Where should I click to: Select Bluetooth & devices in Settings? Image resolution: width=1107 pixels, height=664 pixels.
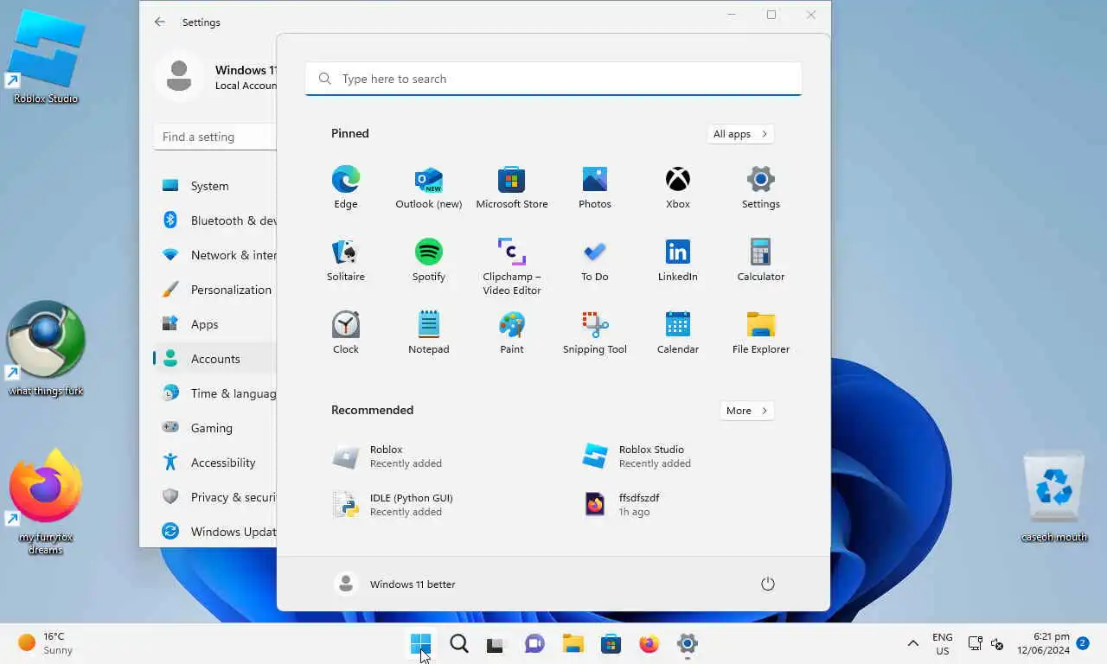(215, 220)
